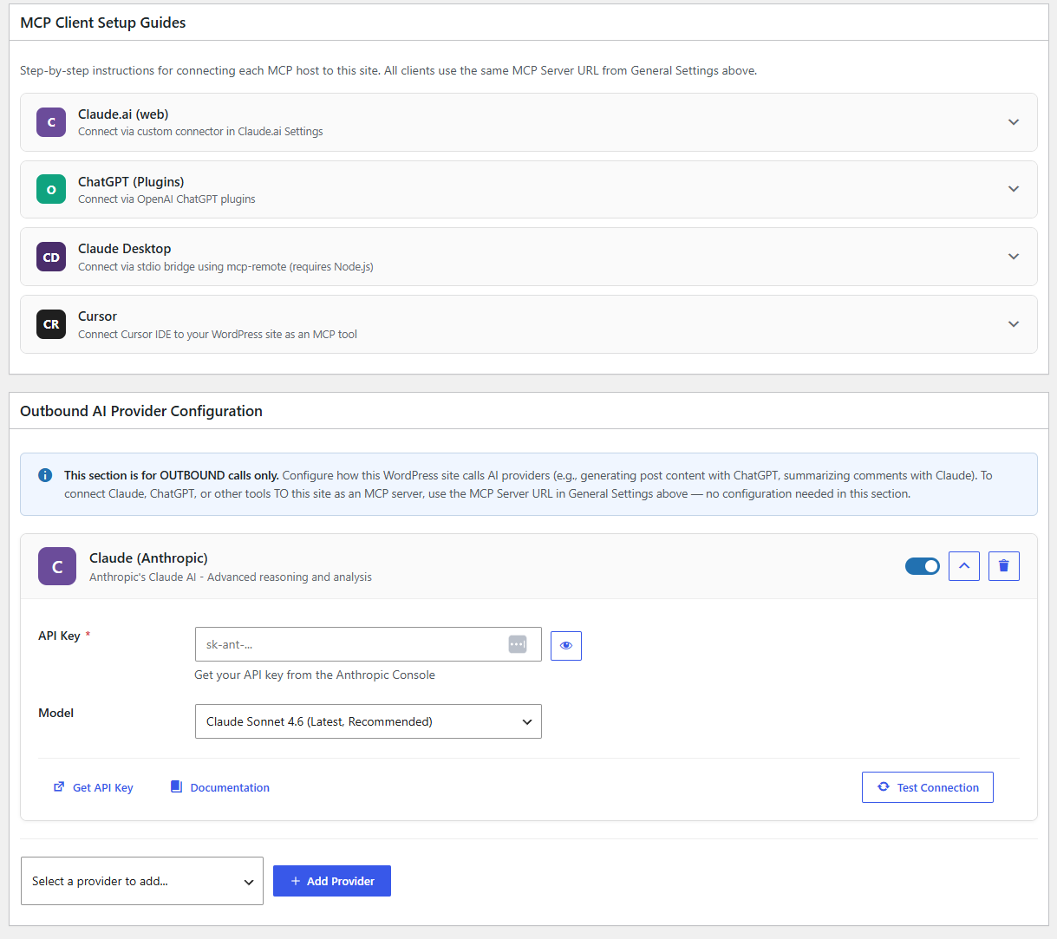Image resolution: width=1057 pixels, height=939 pixels.
Task: Open the Select a provider to add dropdown
Action: coord(142,881)
